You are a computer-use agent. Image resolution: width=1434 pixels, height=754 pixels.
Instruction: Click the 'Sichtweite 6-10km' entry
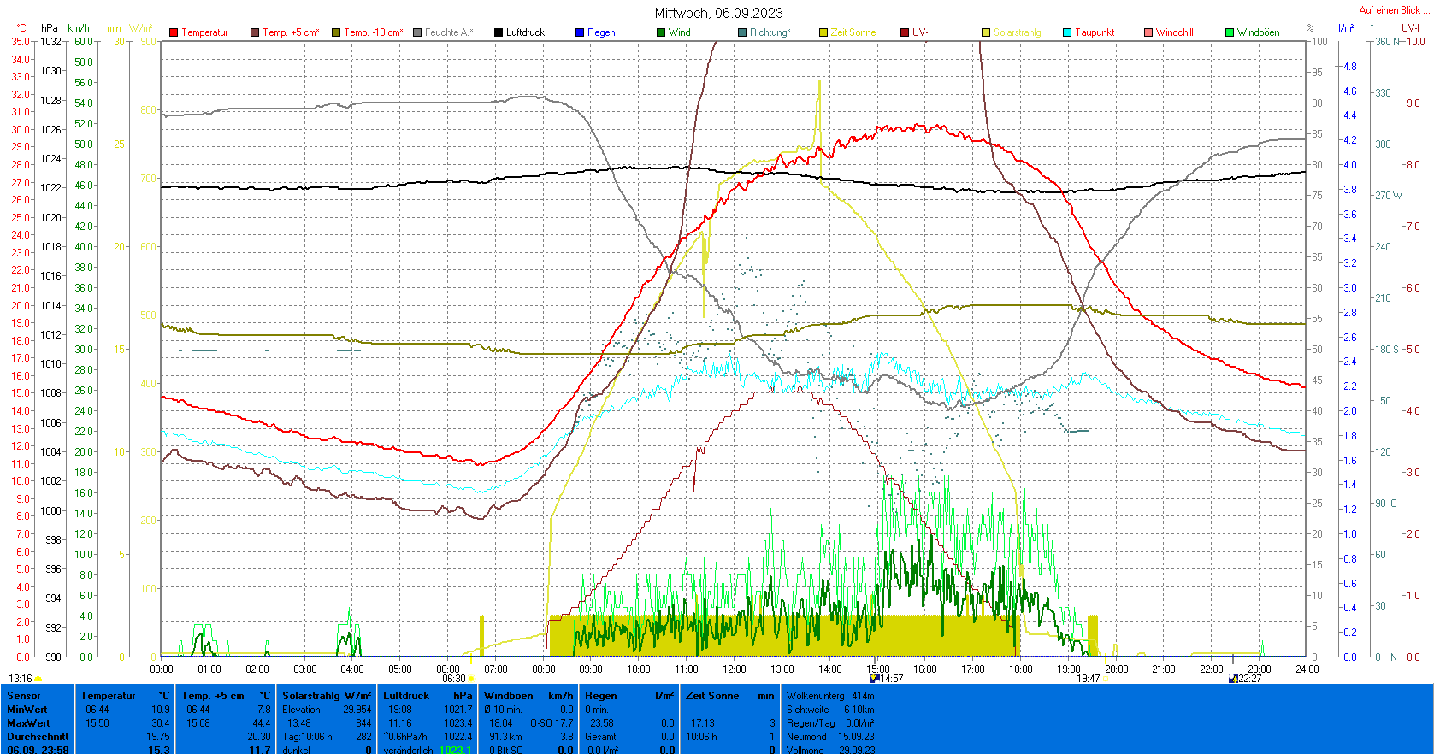(x=830, y=710)
